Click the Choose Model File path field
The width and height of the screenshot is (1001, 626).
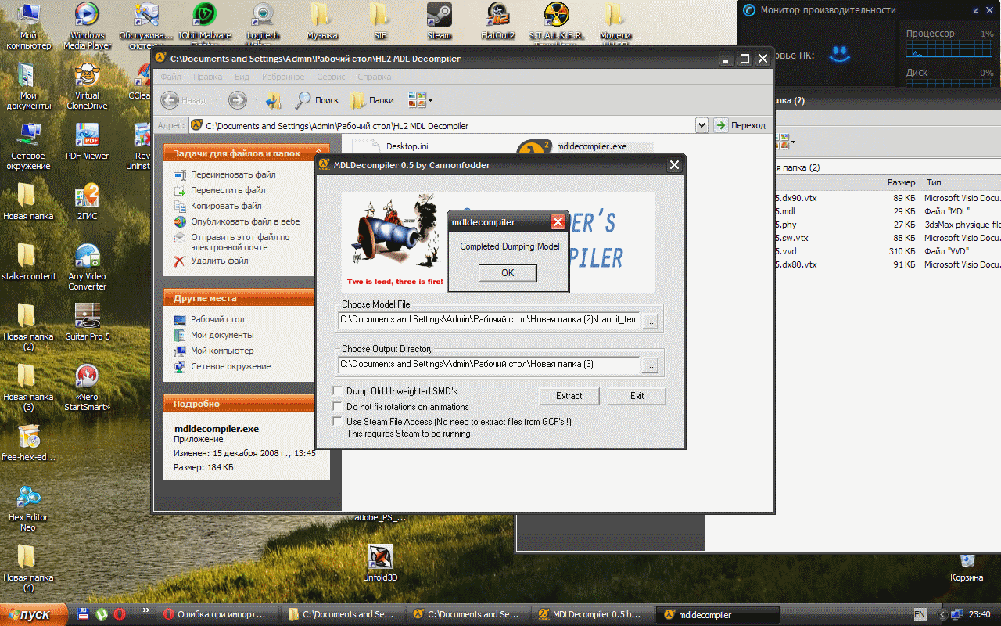489,320
